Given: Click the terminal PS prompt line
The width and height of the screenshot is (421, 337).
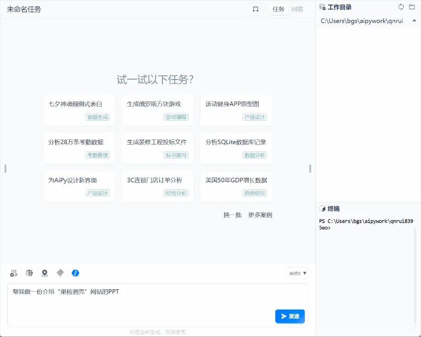Looking at the screenshot, I should [366, 225].
